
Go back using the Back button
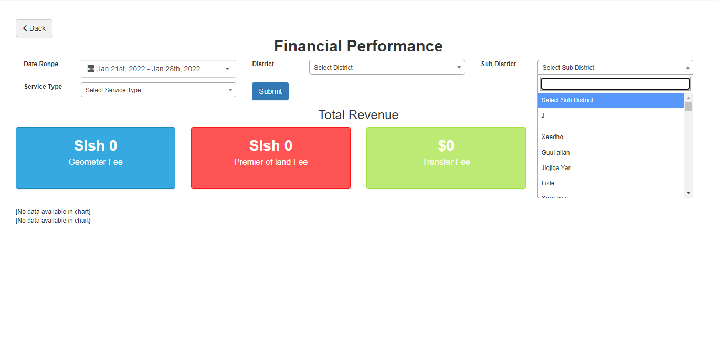[34, 28]
